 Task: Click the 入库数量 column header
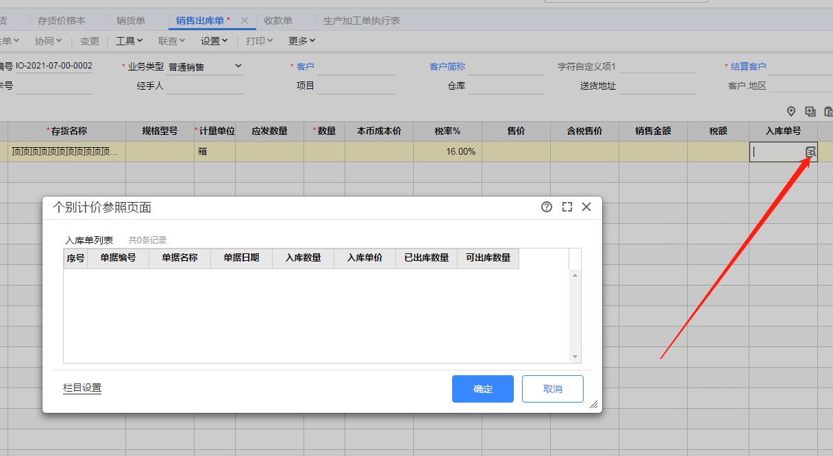click(303, 258)
